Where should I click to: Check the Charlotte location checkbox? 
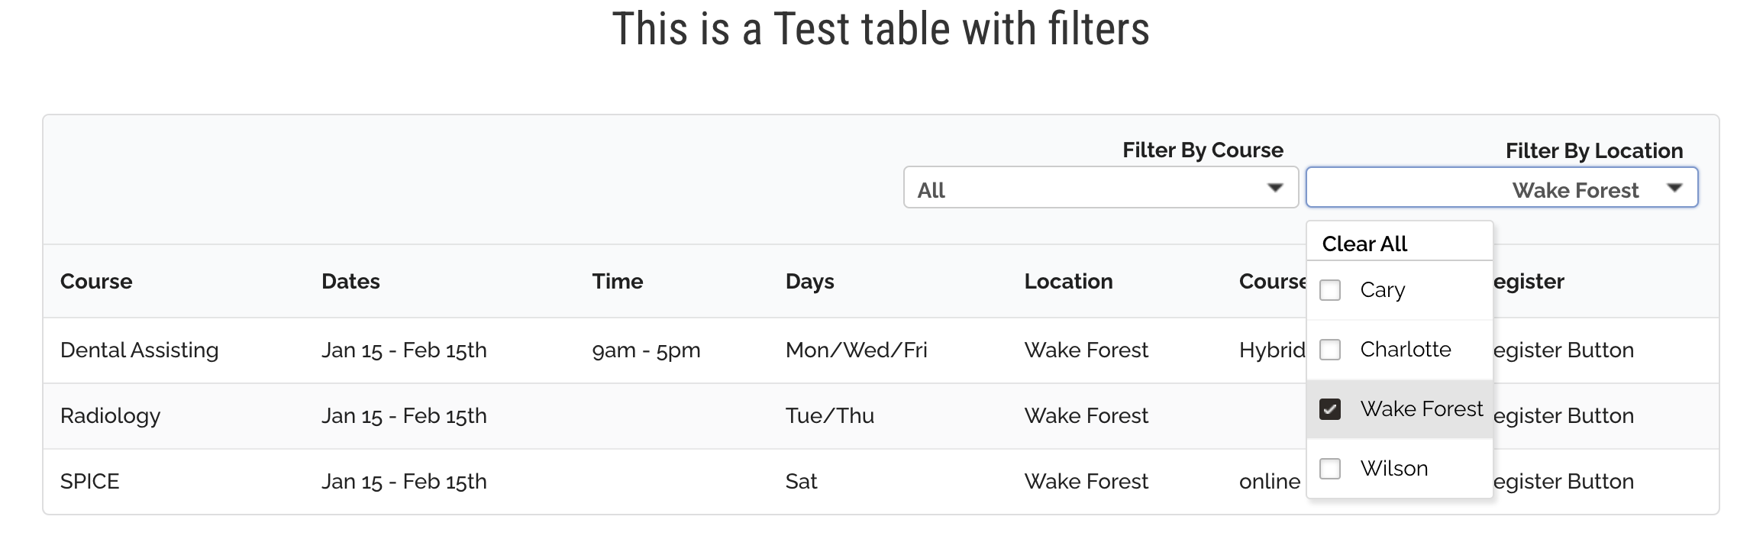point(1330,350)
